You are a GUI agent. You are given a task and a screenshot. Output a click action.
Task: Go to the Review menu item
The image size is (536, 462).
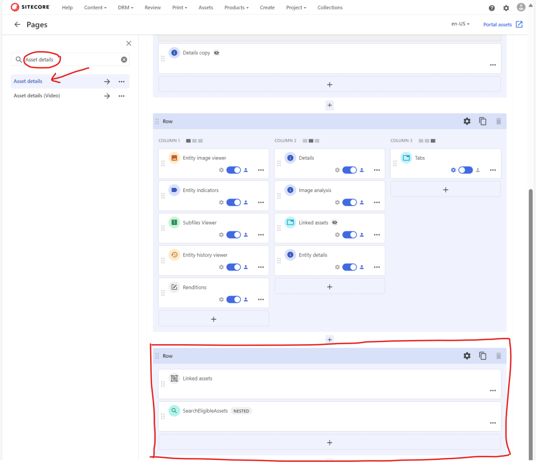click(153, 8)
